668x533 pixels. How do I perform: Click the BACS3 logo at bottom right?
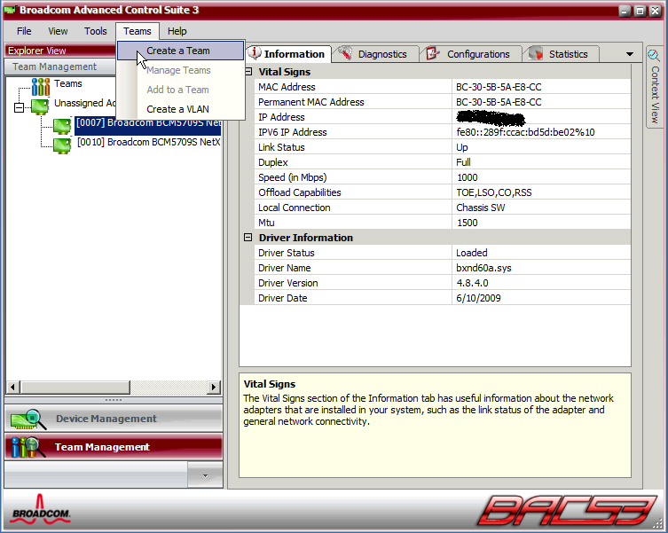click(x=568, y=510)
